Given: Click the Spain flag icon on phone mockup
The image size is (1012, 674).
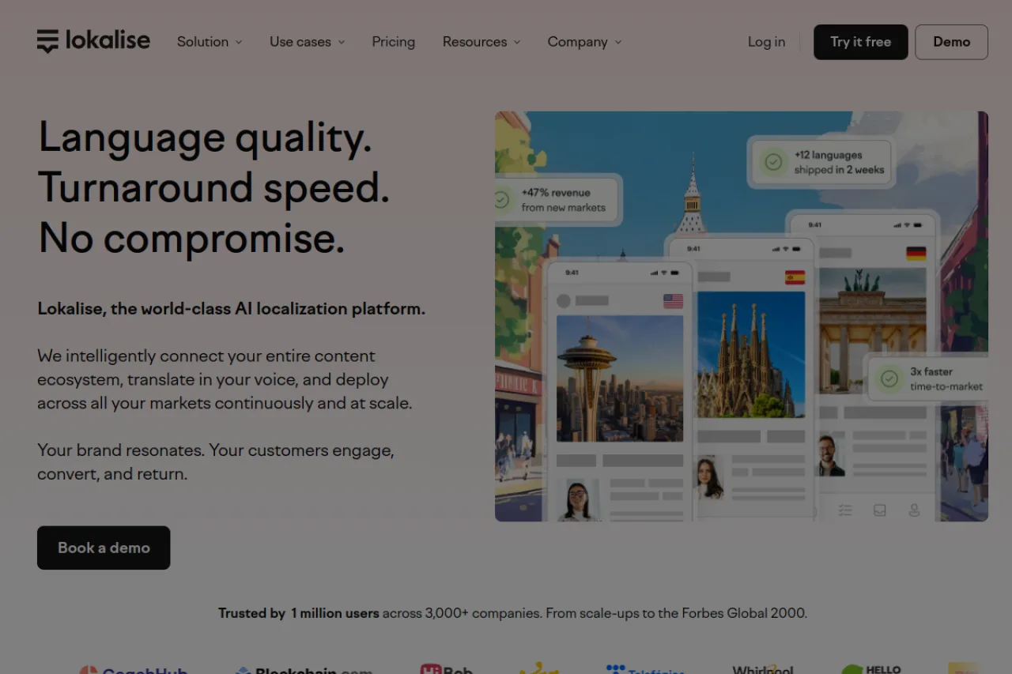Looking at the screenshot, I should point(795,277).
